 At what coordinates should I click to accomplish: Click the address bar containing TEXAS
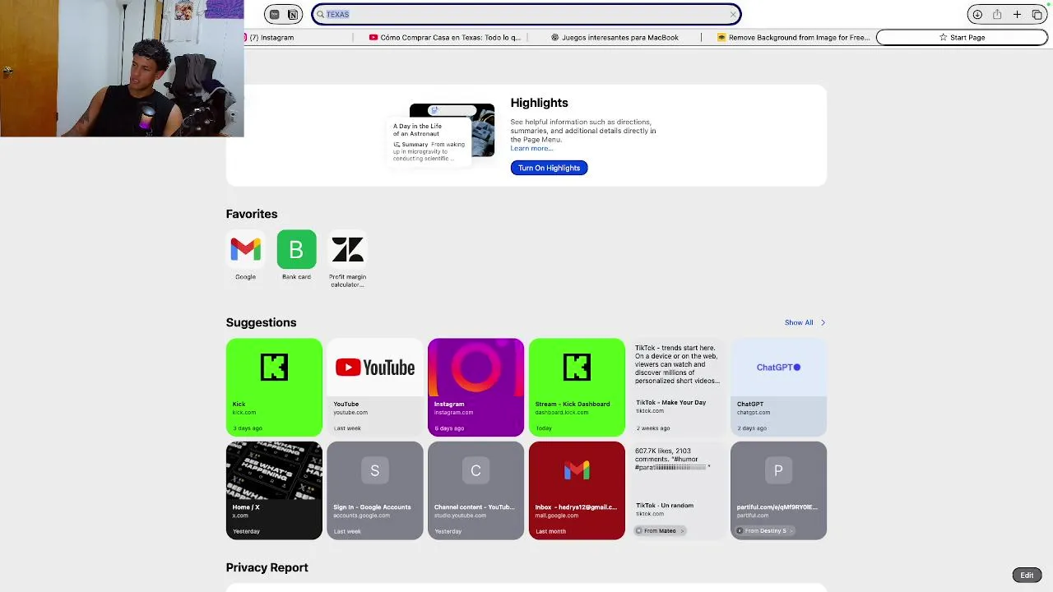coord(526,14)
